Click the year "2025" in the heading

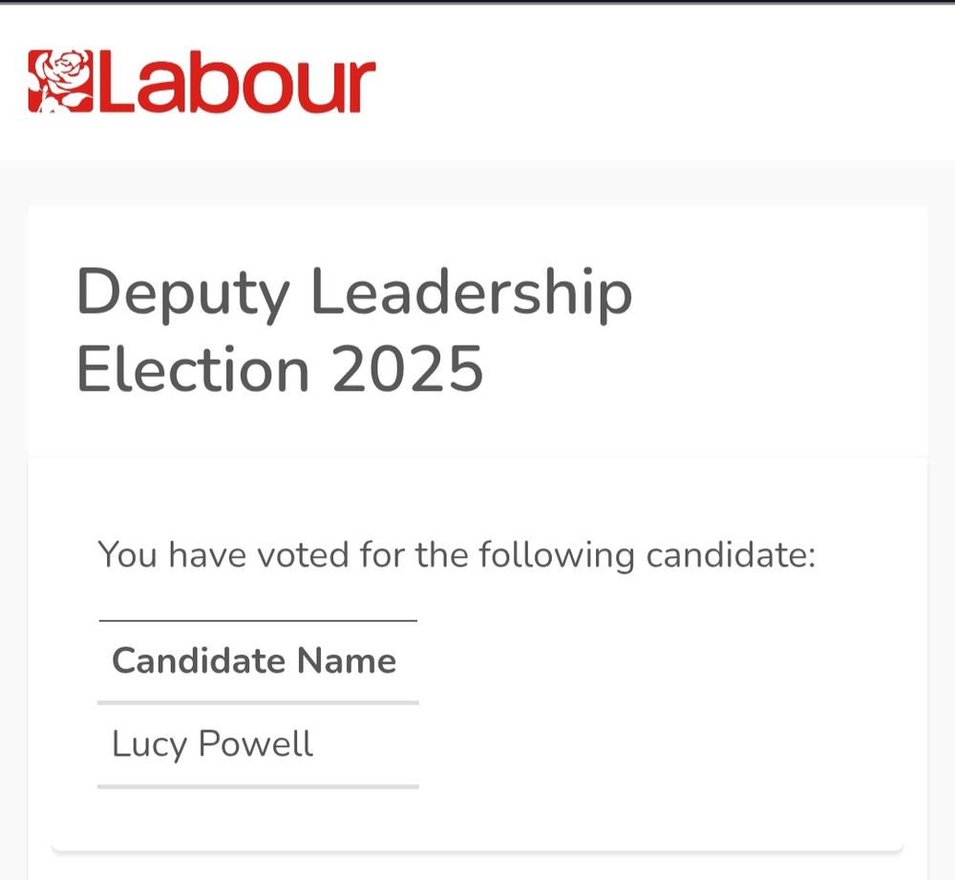(x=408, y=369)
